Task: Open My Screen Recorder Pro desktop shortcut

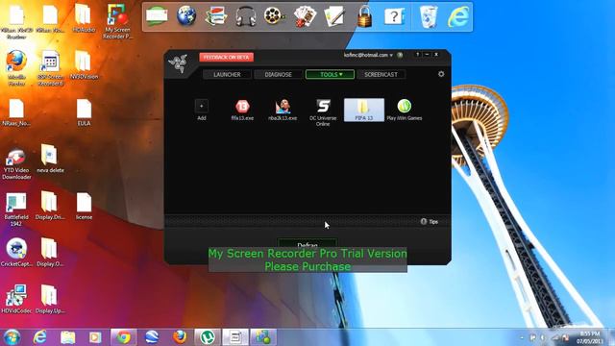Action: (x=117, y=21)
